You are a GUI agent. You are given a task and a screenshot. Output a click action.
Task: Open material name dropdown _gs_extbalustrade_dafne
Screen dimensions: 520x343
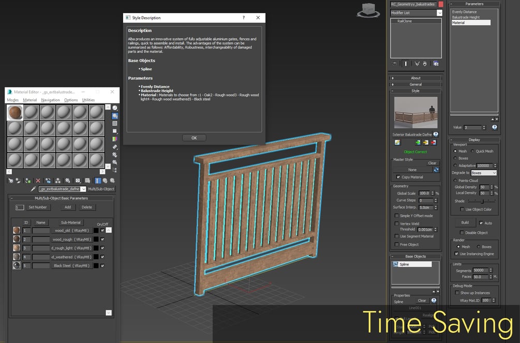(x=84, y=189)
